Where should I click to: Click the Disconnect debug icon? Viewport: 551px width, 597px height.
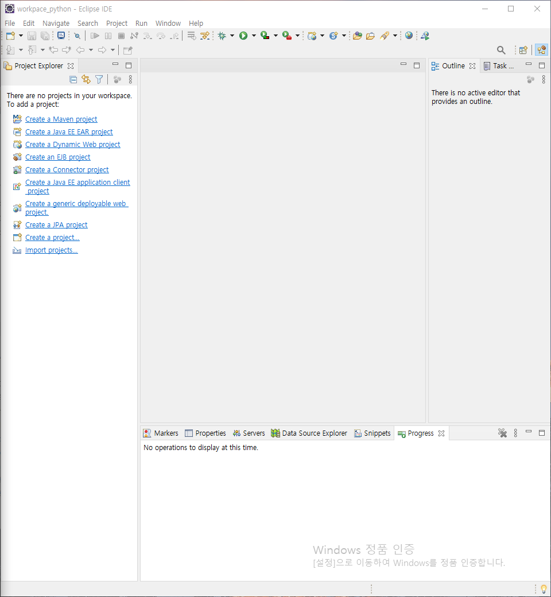pyautogui.click(x=134, y=36)
